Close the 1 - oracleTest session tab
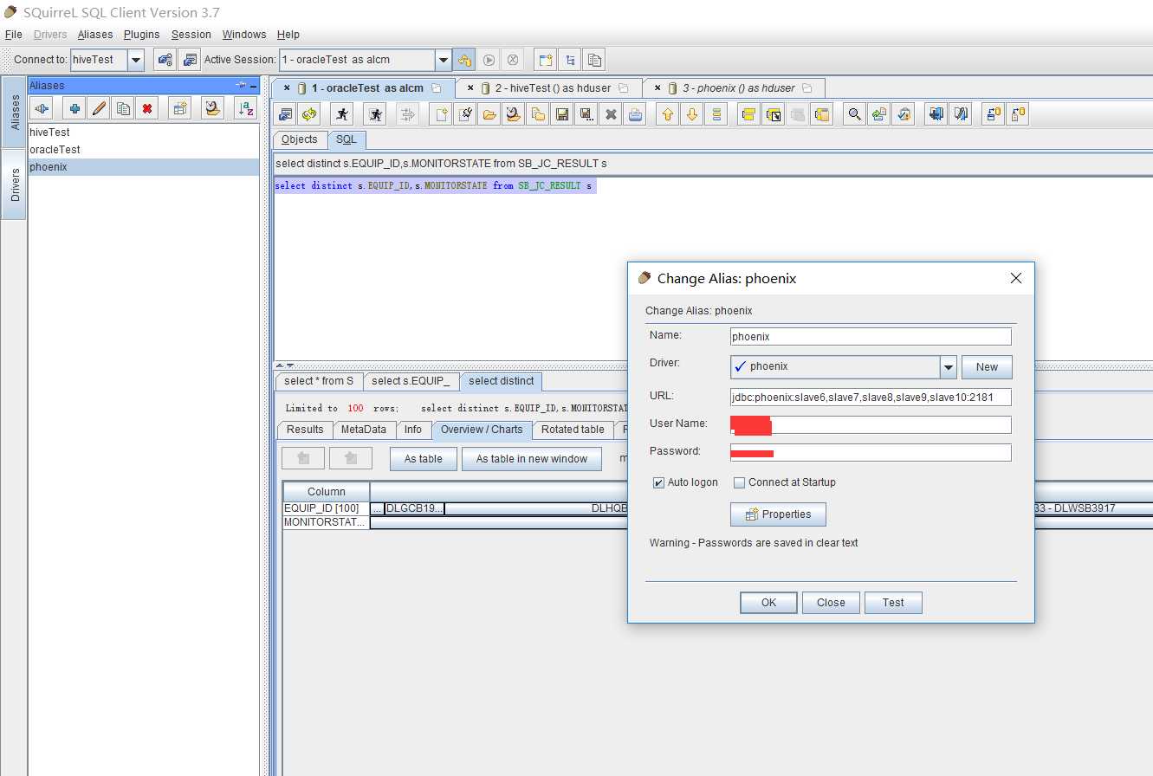 point(287,88)
